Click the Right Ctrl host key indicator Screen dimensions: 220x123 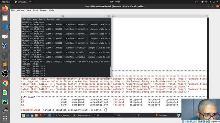click(x=215, y=122)
